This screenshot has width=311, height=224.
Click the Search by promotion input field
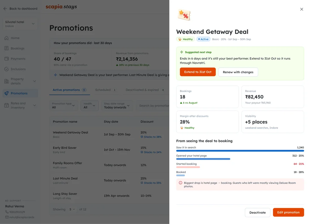[x=153, y=105]
